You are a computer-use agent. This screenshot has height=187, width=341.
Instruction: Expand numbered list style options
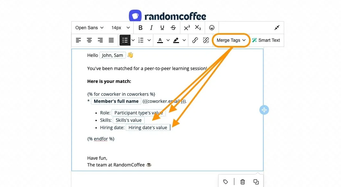(x=149, y=40)
